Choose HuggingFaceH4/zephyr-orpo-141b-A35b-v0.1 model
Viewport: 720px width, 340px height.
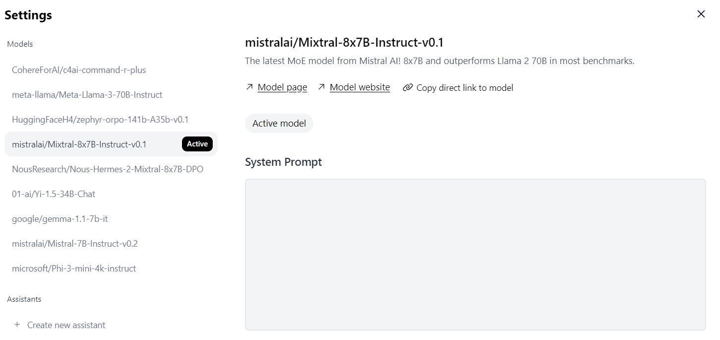coord(111,120)
